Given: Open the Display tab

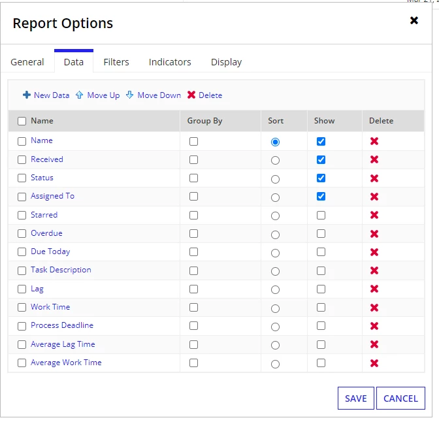Looking at the screenshot, I should 226,62.
